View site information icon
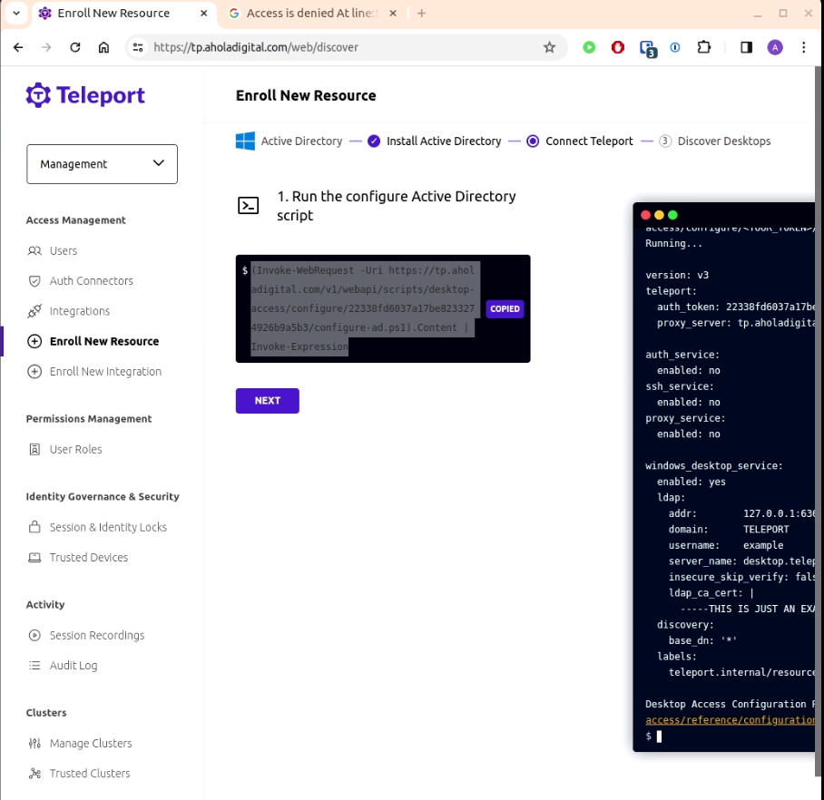824x800 pixels. click(138, 47)
